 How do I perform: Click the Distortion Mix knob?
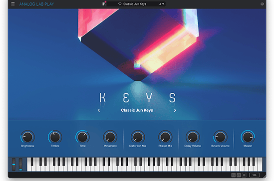pyautogui.click(x=138, y=137)
